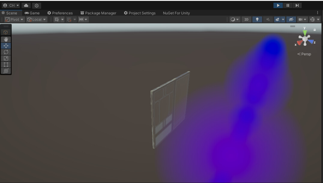Open the Package Manager menu item
Viewport: 323px width, 183px height.
pos(98,13)
